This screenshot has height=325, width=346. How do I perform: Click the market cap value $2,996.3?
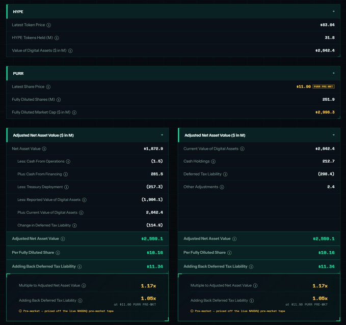coord(325,112)
